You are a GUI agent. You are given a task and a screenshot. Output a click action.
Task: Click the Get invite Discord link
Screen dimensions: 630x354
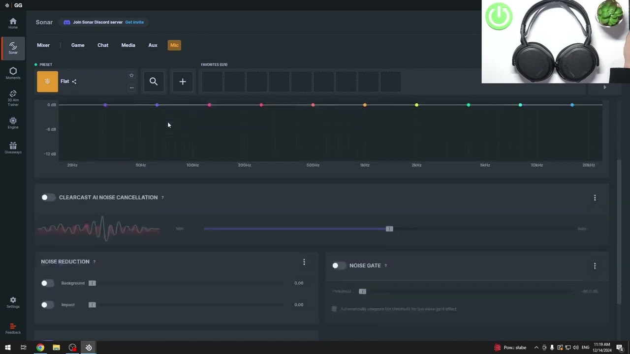tap(134, 22)
